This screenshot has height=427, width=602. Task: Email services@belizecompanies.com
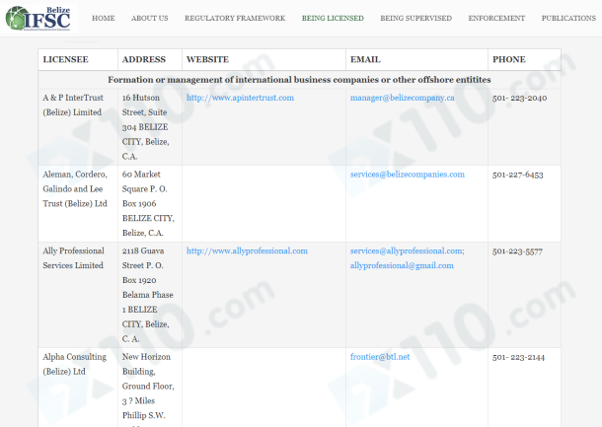[x=408, y=175]
